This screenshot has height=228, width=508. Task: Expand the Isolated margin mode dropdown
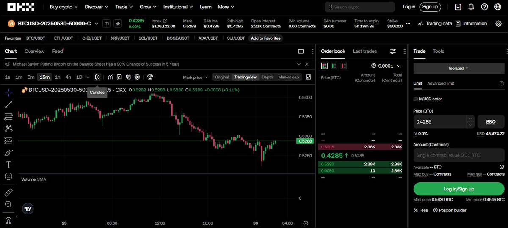pos(459,68)
